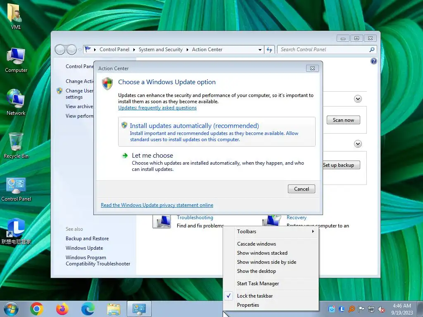Open Windows Update privacy statement link
The height and width of the screenshot is (317, 423).
pos(157,205)
